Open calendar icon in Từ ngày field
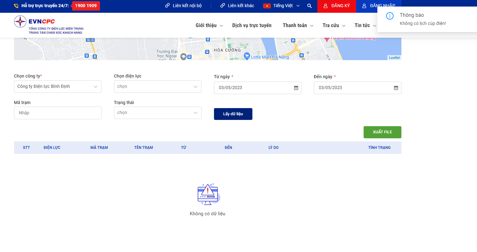477x252 pixels. 296,88
